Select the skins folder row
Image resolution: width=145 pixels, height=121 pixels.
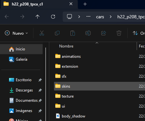[x=99, y=86]
